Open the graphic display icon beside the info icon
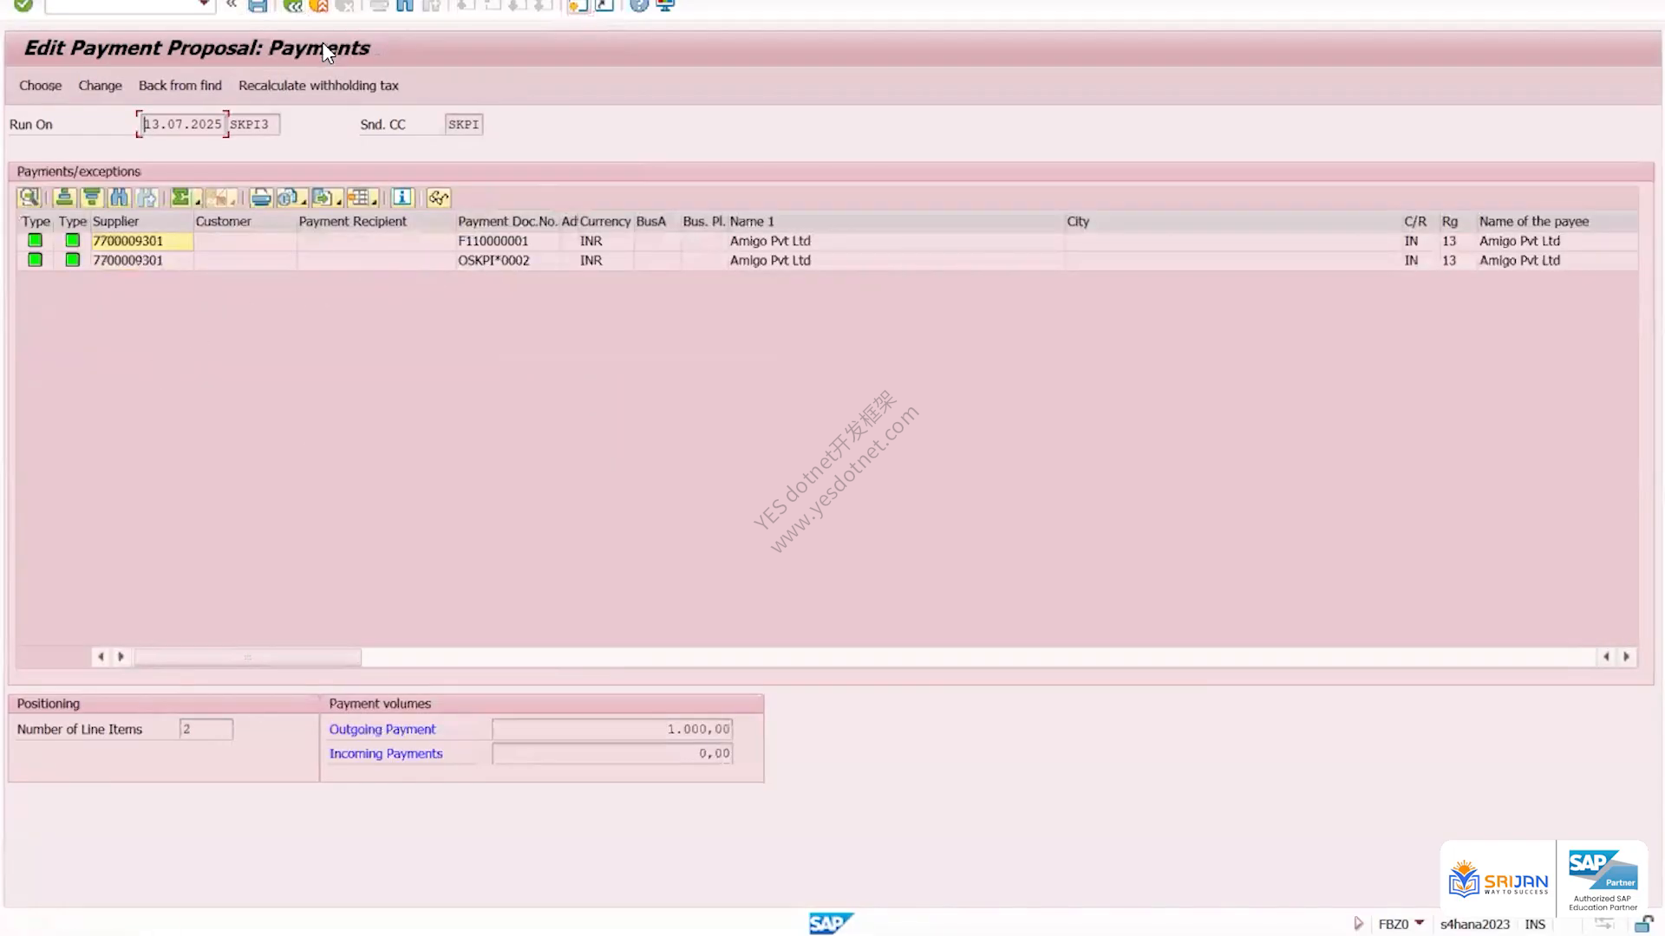 439,198
